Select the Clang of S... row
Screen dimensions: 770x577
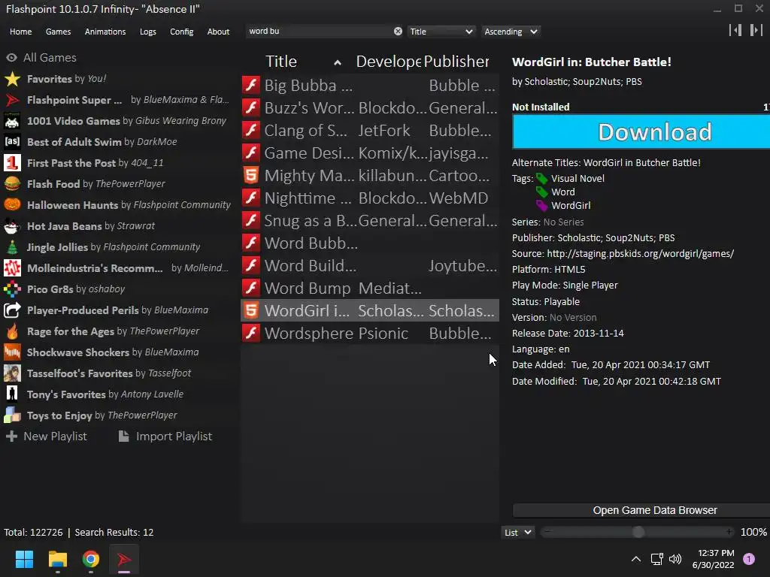click(370, 130)
